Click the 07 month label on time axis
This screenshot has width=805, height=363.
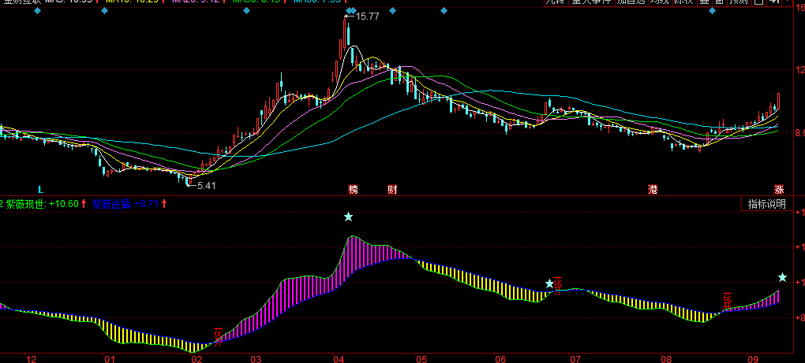click(575, 358)
